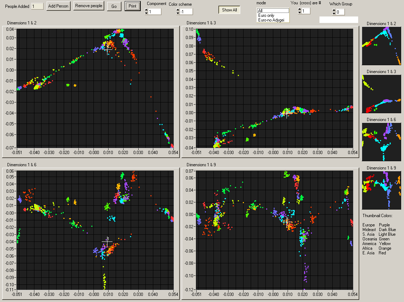Click the 'E. Asia' legend label
404x302 pixels.
pyautogui.click(x=369, y=253)
